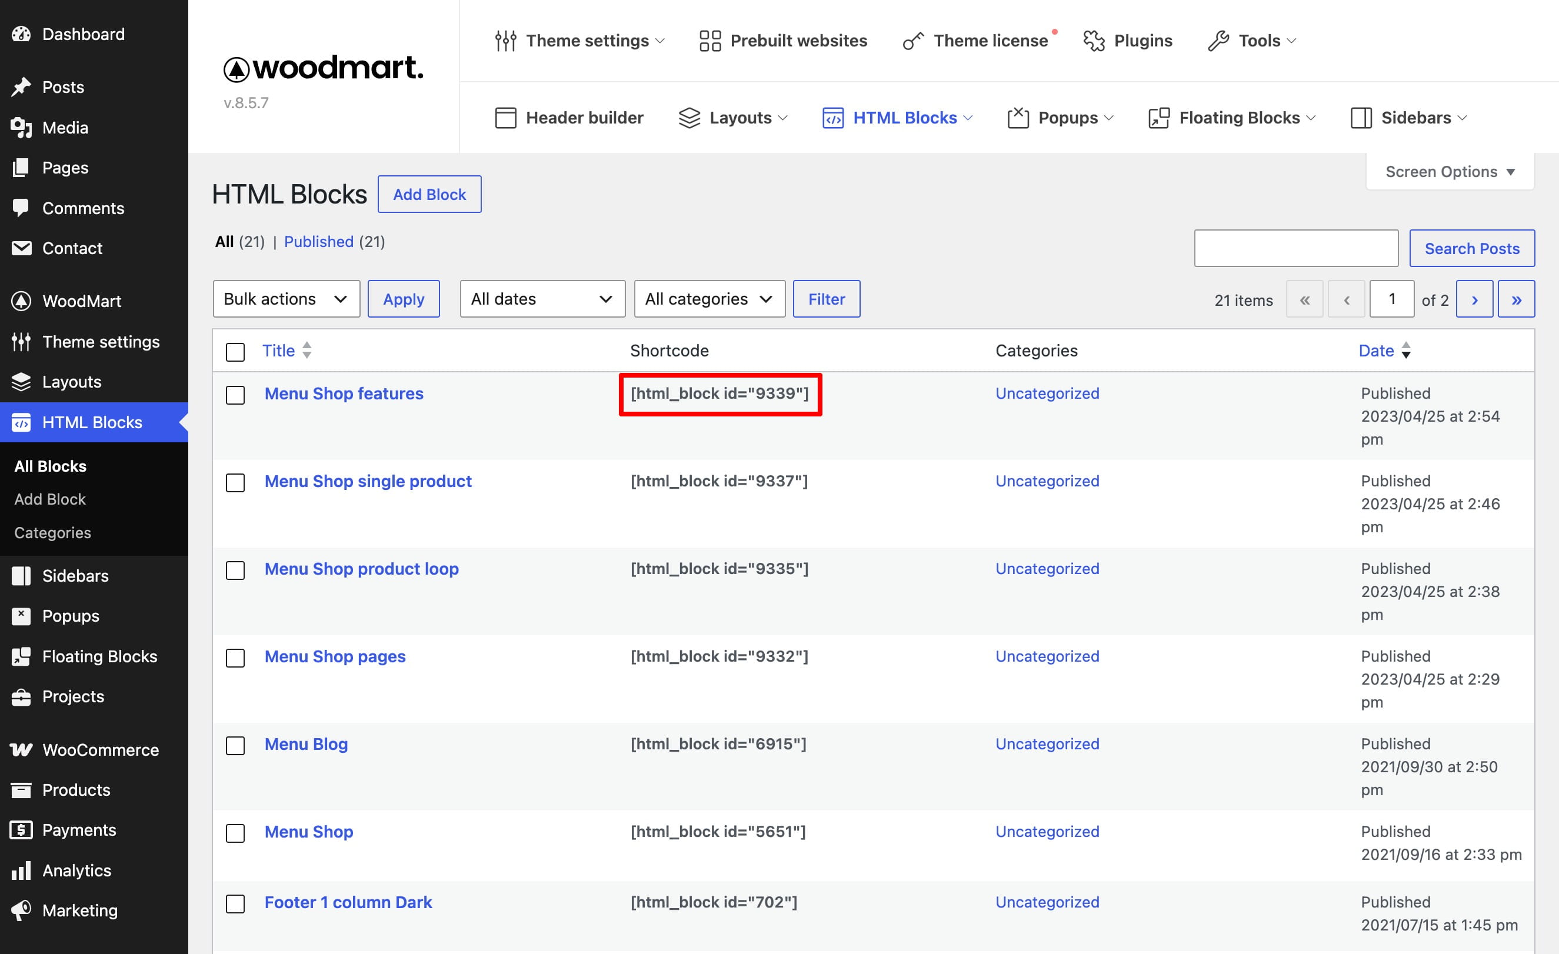
Task: Check the Menu Shop product loop checkbox
Action: tap(235, 570)
